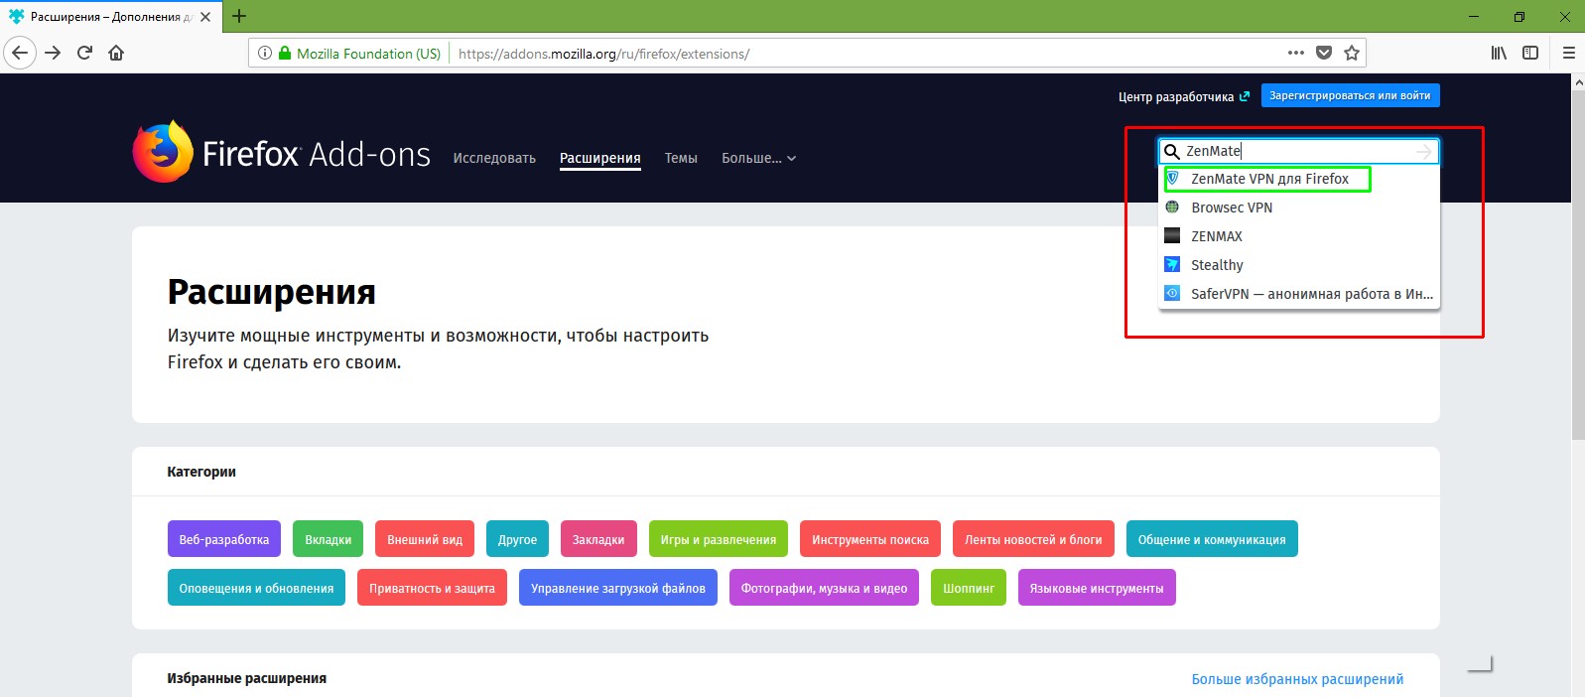This screenshot has width=1585, height=697.
Task: Toggle the sidebar view icon
Action: [1530, 53]
